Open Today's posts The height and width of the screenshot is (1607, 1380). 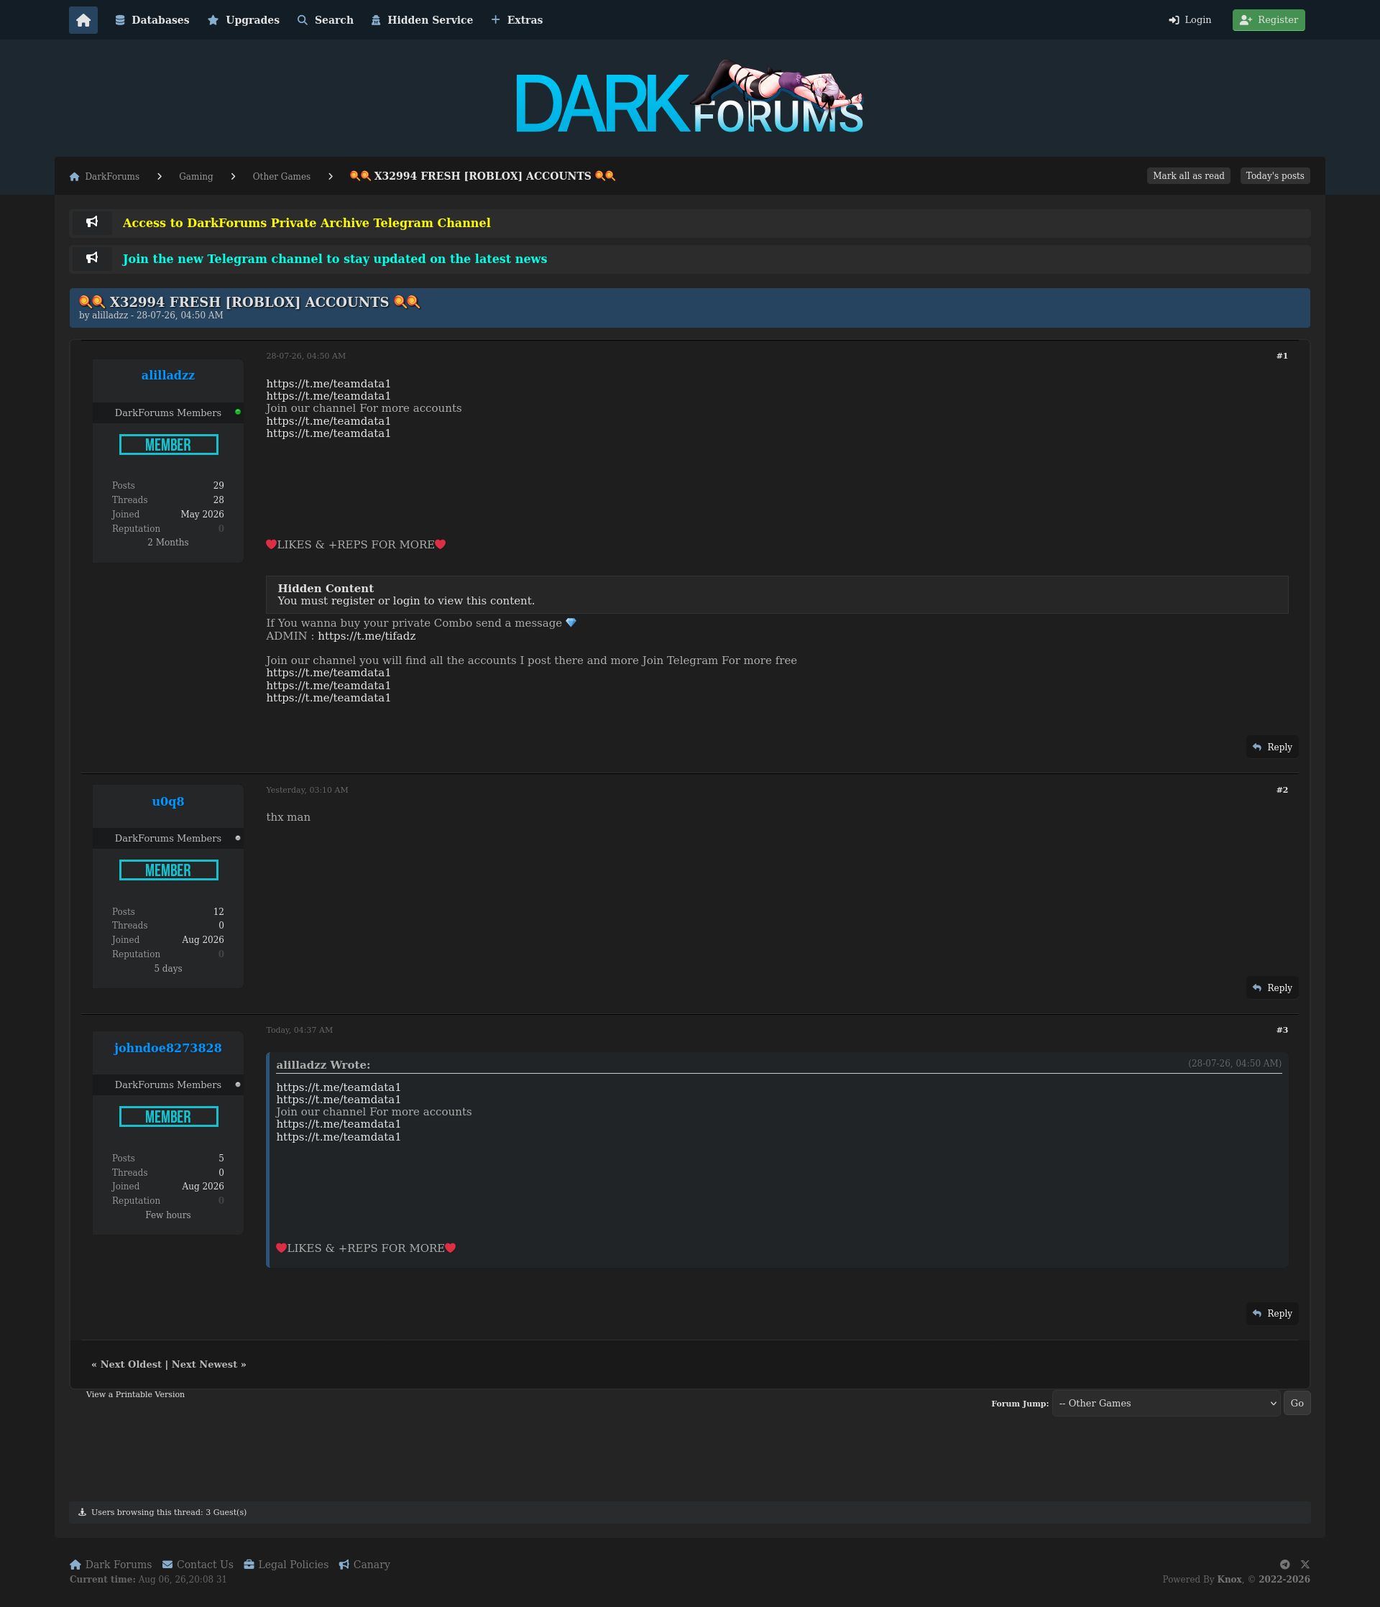coord(1274,176)
